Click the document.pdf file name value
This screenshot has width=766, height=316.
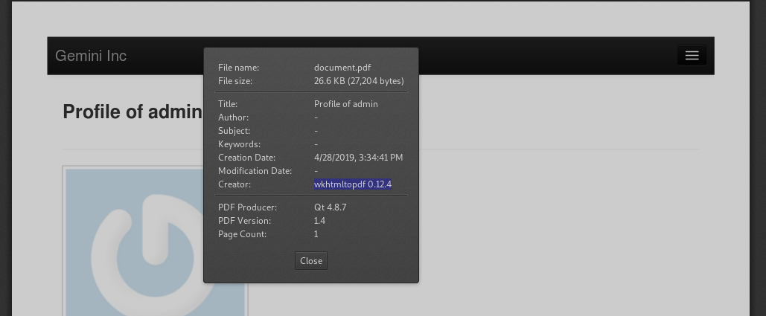point(342,68)
